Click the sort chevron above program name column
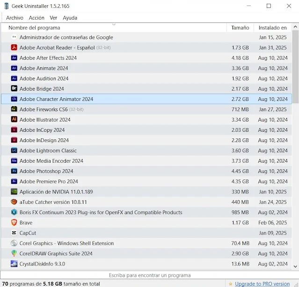 point(114,24)
